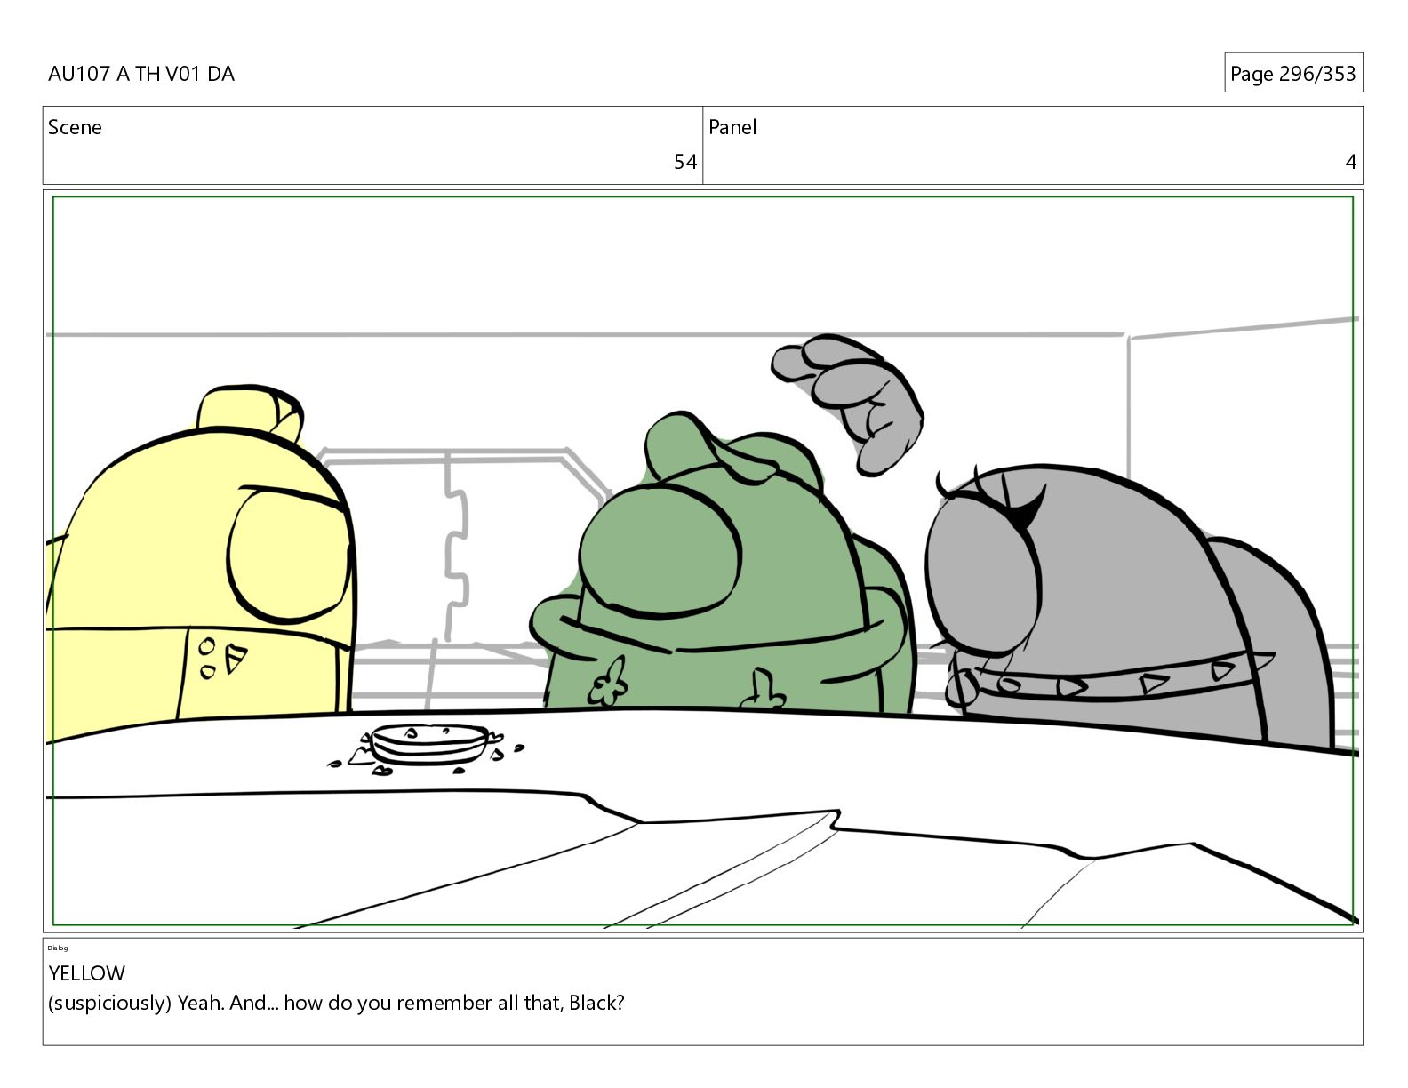Click the grey raised hand above the green character
This screenshot has width=1408, height=1088.
point(847,404)
